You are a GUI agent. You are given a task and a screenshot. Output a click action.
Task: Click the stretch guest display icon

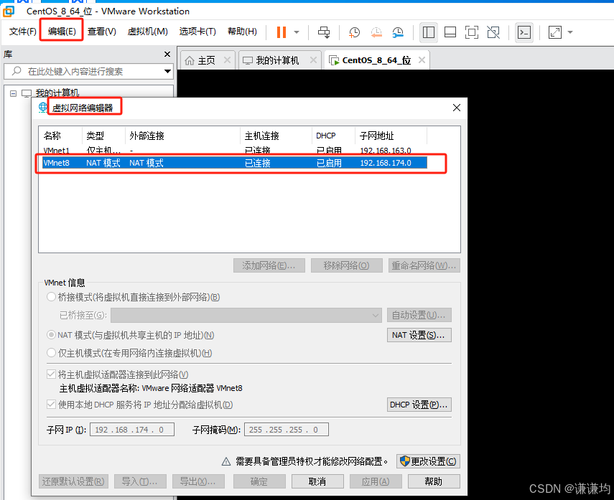[555, 32]
